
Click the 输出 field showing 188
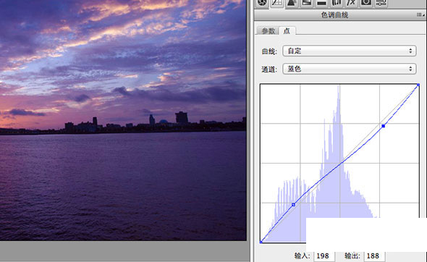[x=374, y=256]
